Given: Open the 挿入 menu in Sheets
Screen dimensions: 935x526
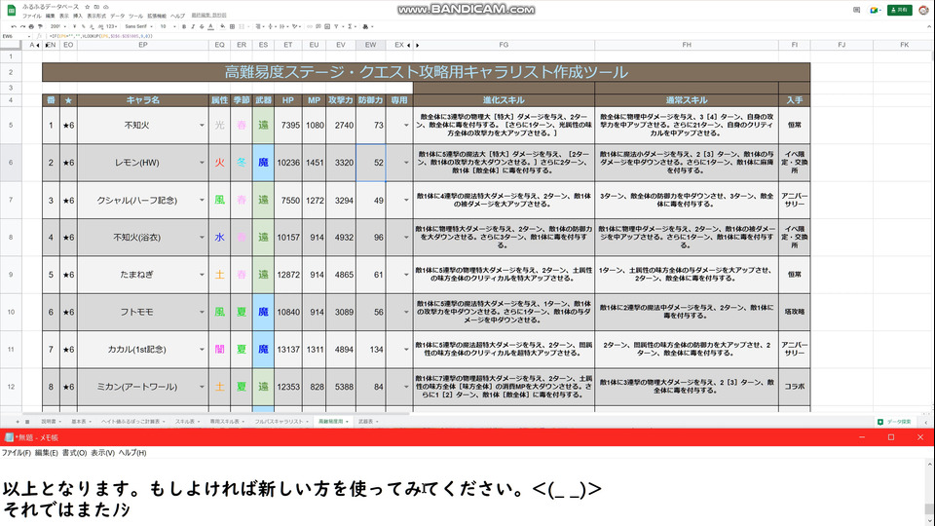Looking at the screenshot, I should pyautogui.click(x=78, y=16).
